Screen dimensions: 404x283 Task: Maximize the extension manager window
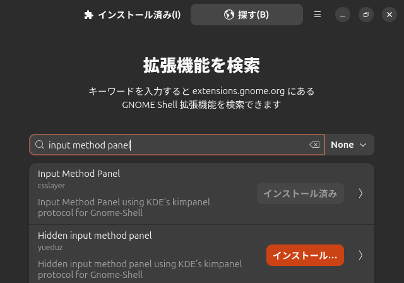366,15
